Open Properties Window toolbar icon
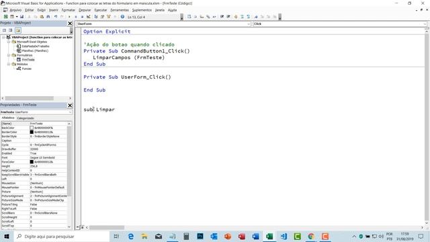 coord(102,17)
